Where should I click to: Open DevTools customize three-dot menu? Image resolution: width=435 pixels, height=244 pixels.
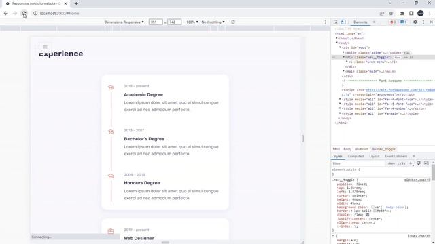pyautogui.click(x=423, y=22)
